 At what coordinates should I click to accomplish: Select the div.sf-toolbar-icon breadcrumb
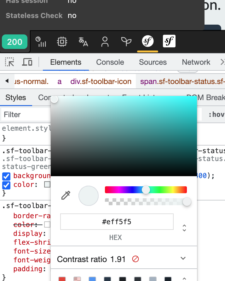101,81
